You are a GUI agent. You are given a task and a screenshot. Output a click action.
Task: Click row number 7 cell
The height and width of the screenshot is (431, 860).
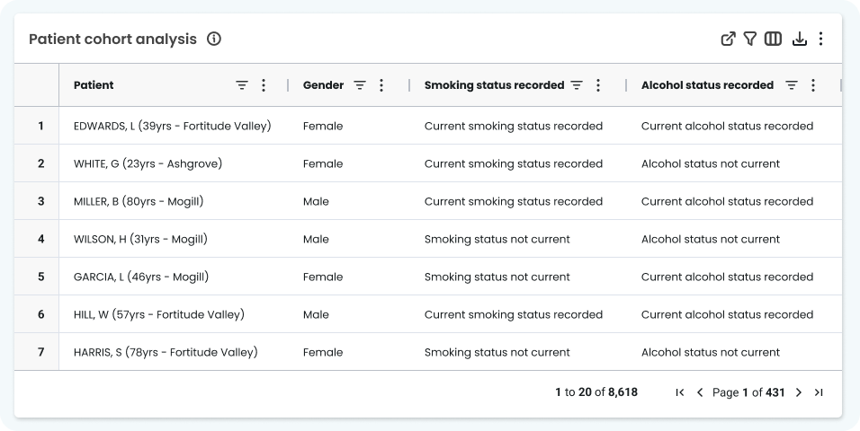pos(37,352)
